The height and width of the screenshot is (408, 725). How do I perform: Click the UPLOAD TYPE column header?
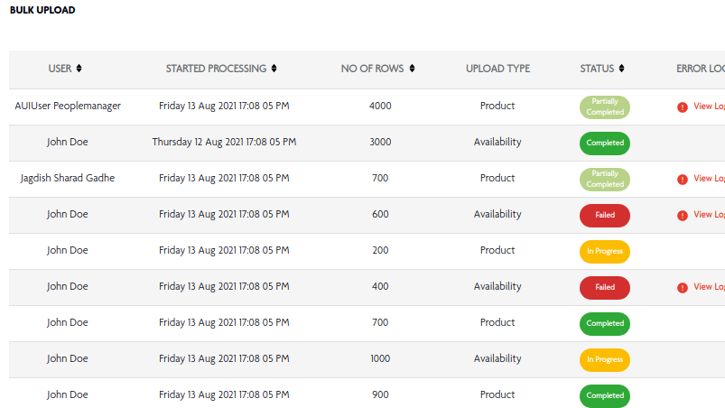coord(497,69)
